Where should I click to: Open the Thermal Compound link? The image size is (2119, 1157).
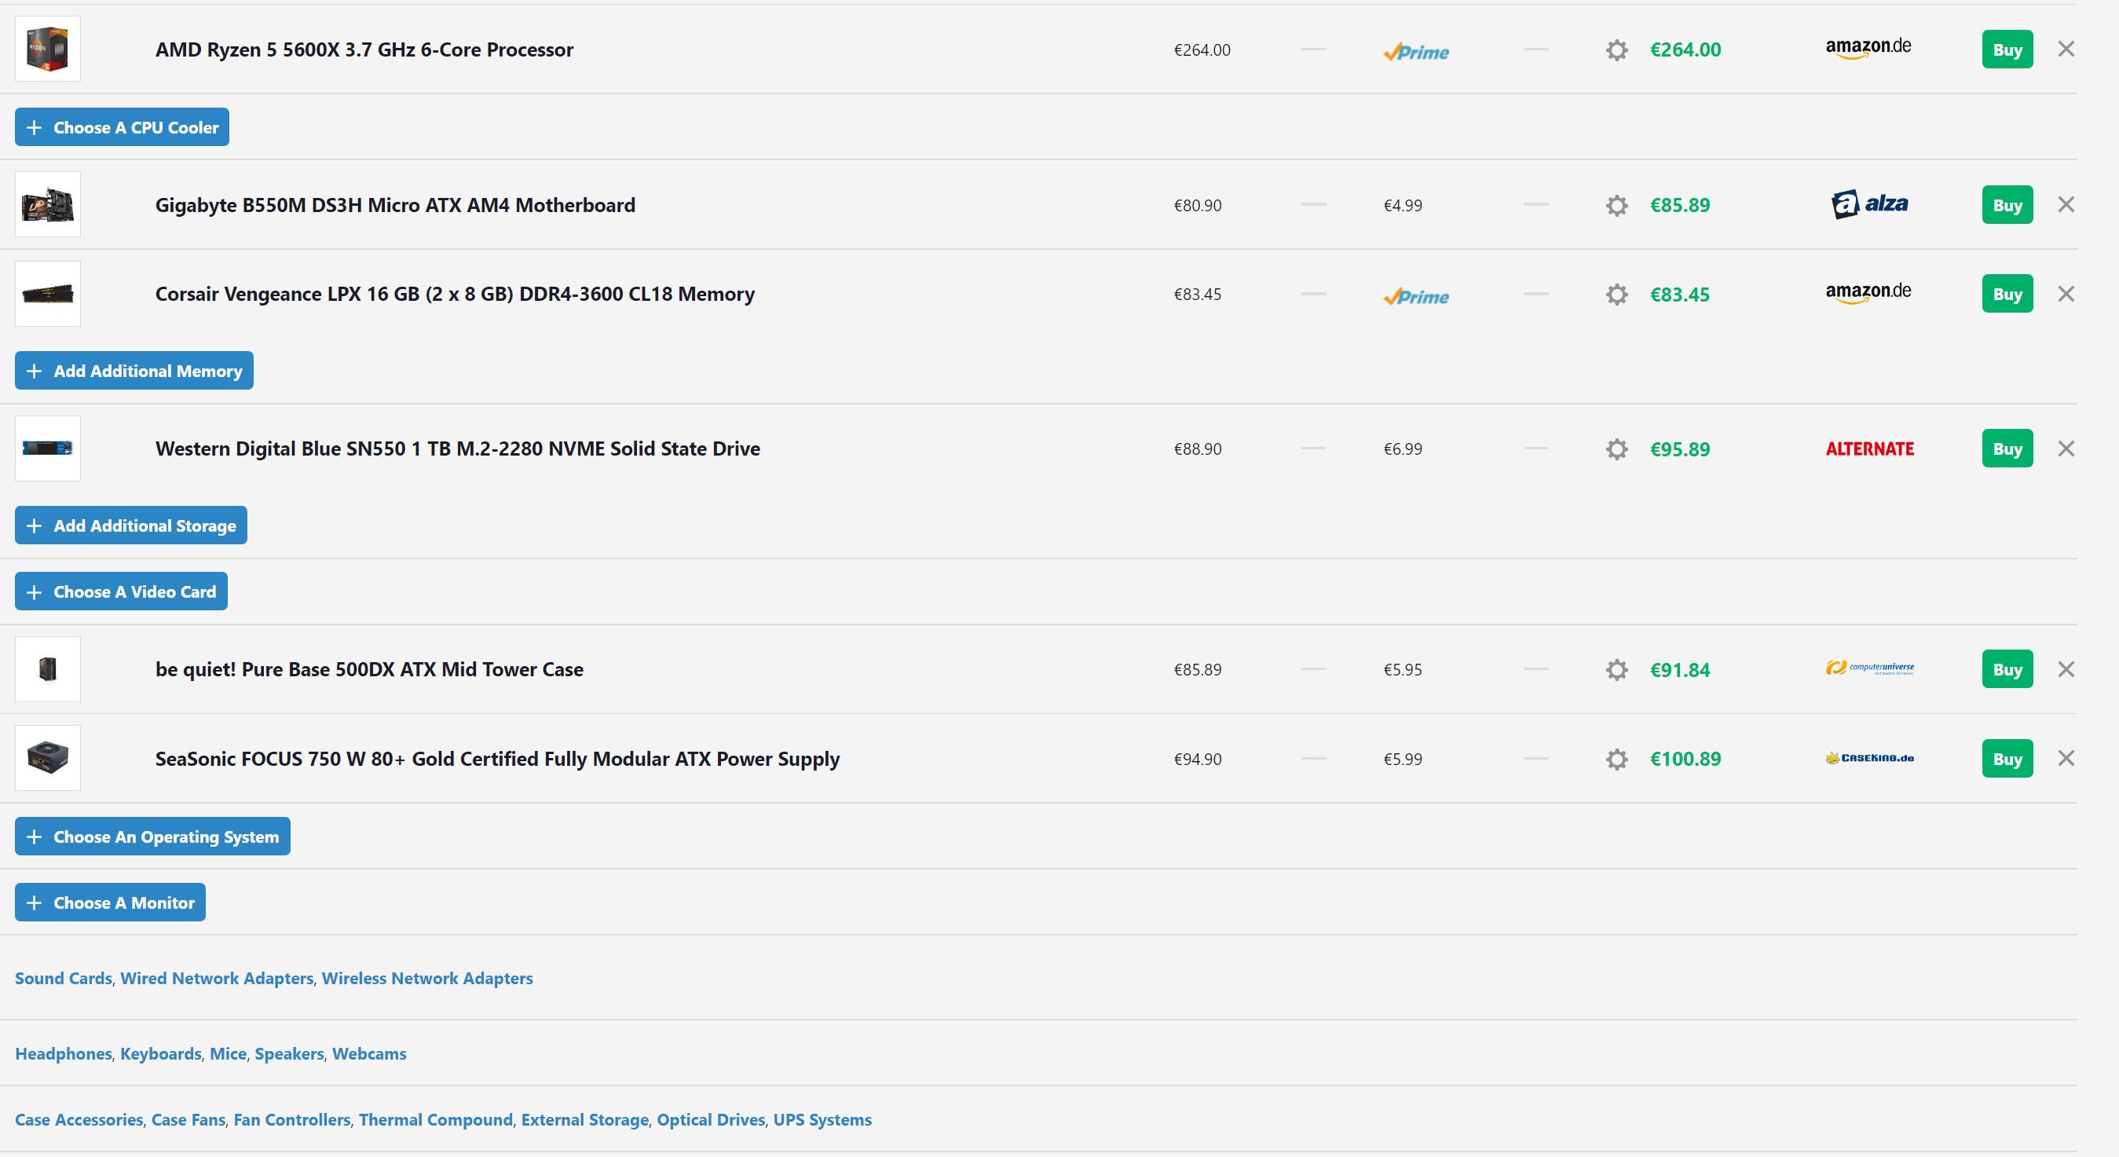(x=435, y=1119)
